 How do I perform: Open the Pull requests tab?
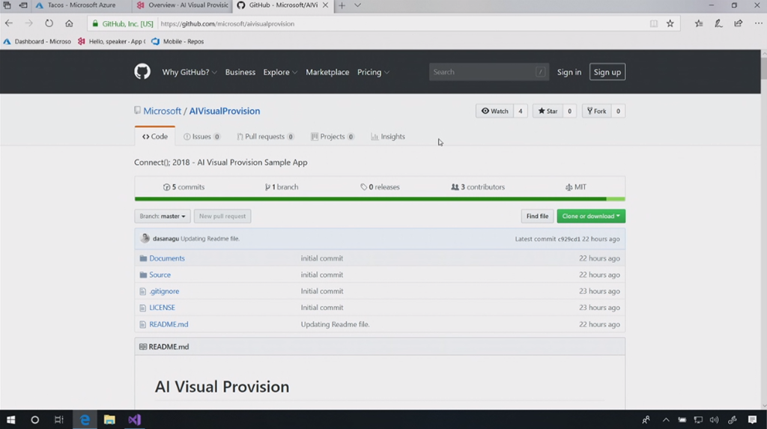264,137
